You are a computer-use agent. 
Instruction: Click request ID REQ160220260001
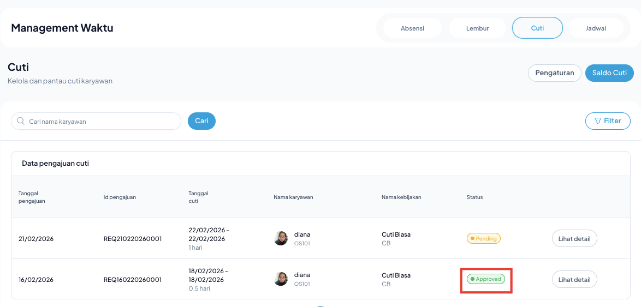pos(133,280)
